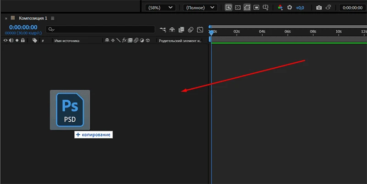The width and height of the screenshot is (367, 184).
Task: Open the search magnifier dropdown
Action: coord(51,29)
